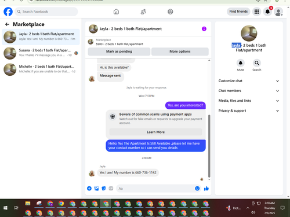This screenshot has height=217, width=290.
Task: Open the GIF picker icon
Action: (111, 189)
